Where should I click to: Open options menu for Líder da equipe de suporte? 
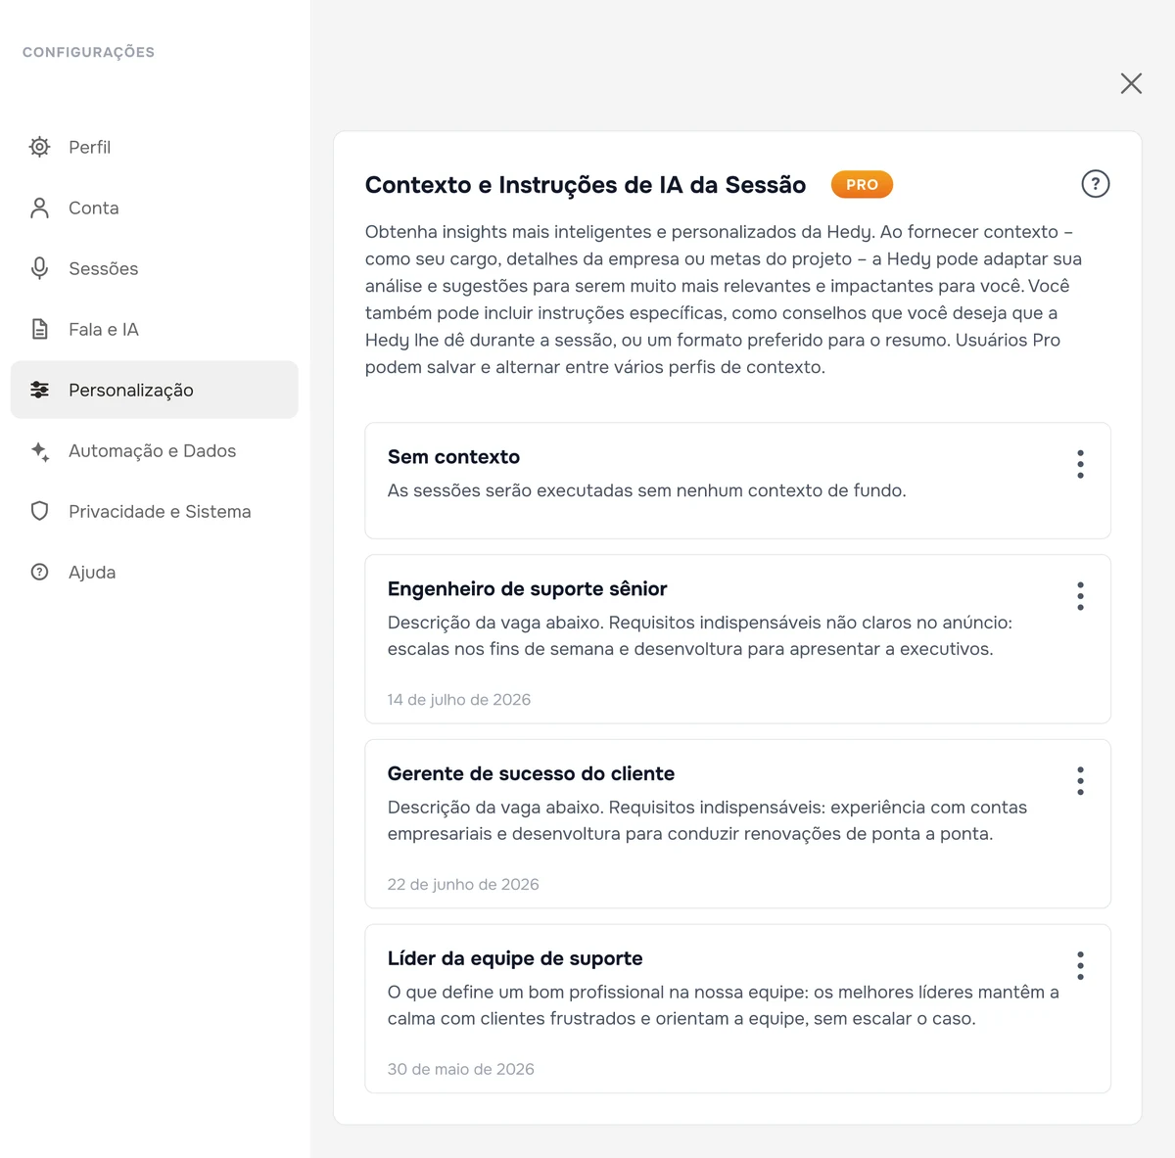(x=1080, y=965)
